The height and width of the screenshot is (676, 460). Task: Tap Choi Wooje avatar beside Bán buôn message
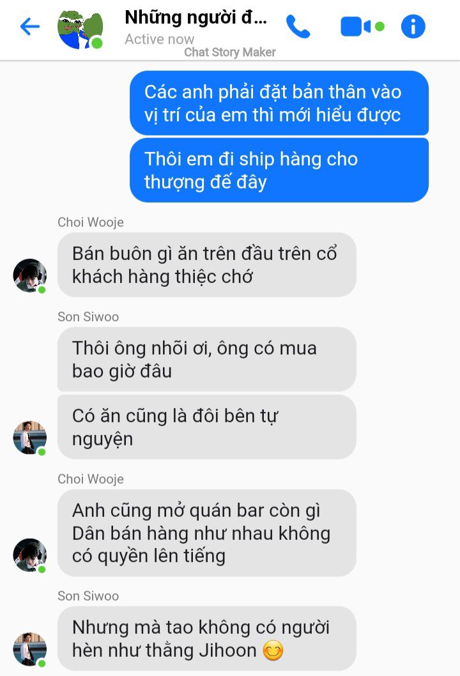pos(30,275)
